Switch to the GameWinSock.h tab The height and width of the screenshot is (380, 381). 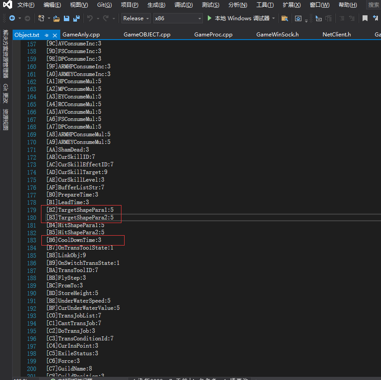(x=278, y=35)
